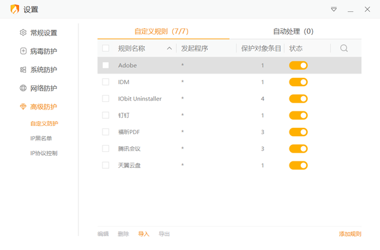Toggle the IObit Uninstaller rule status
Image resolution: width=380 pixels, height=250 pixels.
pos(298,99)
